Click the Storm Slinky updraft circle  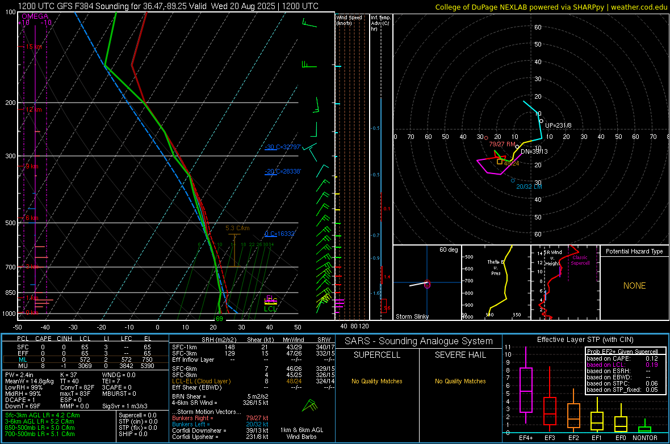(428, 284)
